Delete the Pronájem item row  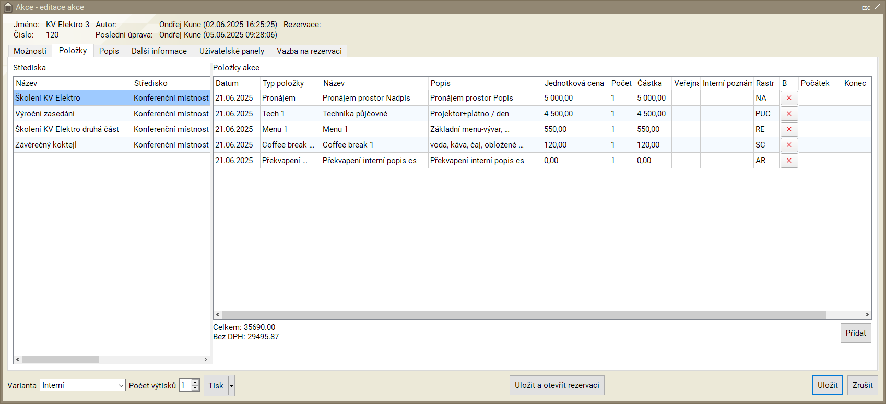tap(789, 98)
